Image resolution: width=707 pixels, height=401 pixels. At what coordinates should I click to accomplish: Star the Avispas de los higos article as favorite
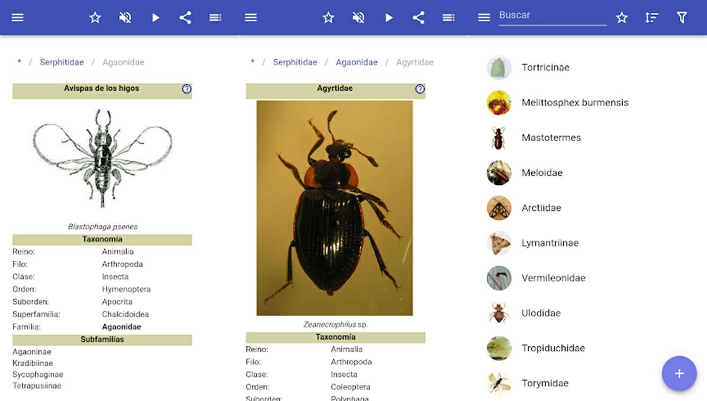[x=95, y=17]
